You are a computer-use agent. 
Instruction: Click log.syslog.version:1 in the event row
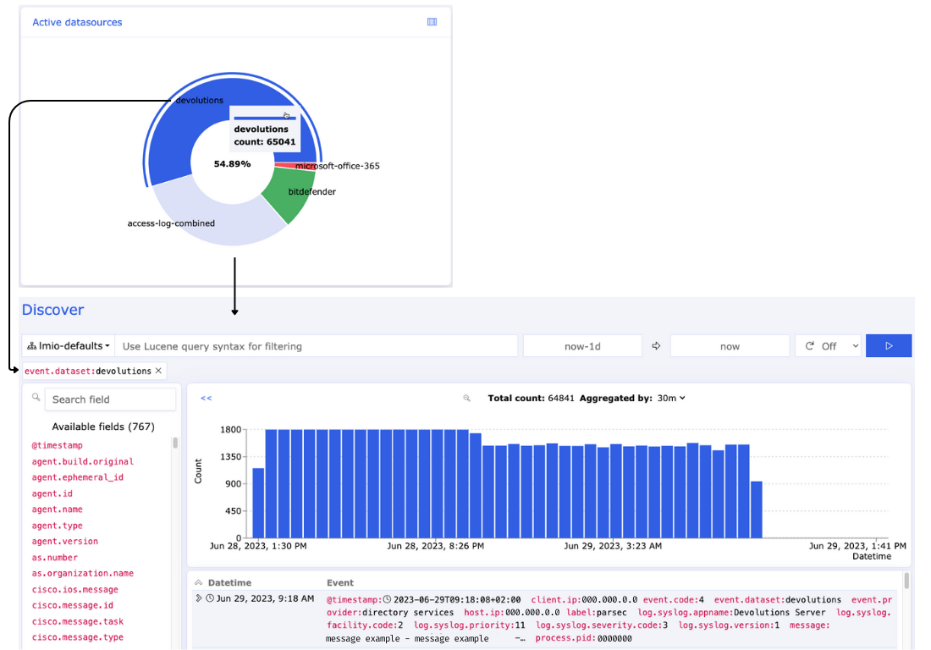[729, 625]
